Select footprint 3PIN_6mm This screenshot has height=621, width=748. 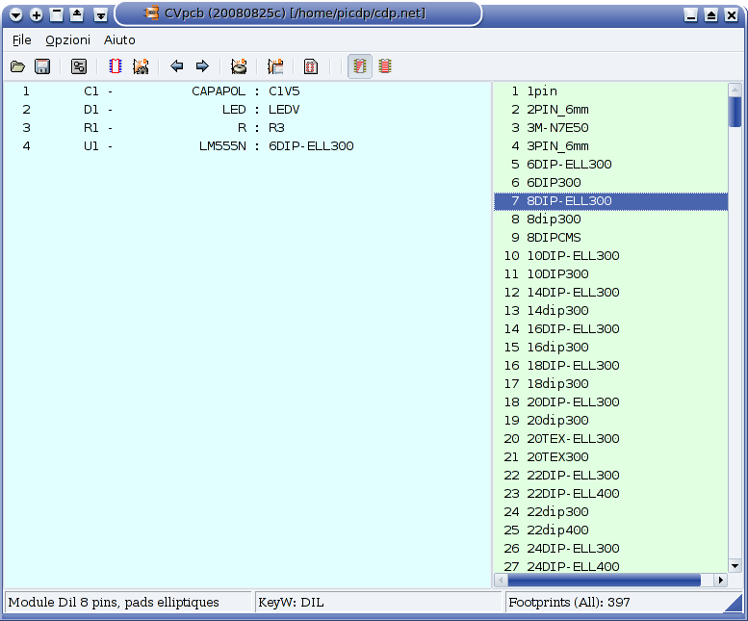610,146
